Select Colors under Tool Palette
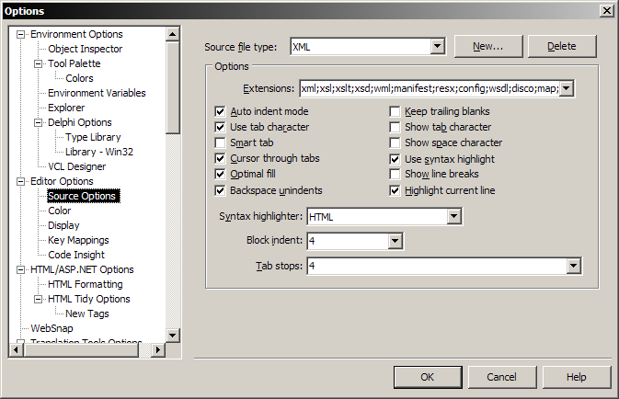619x399 pixels. point(79,78)
